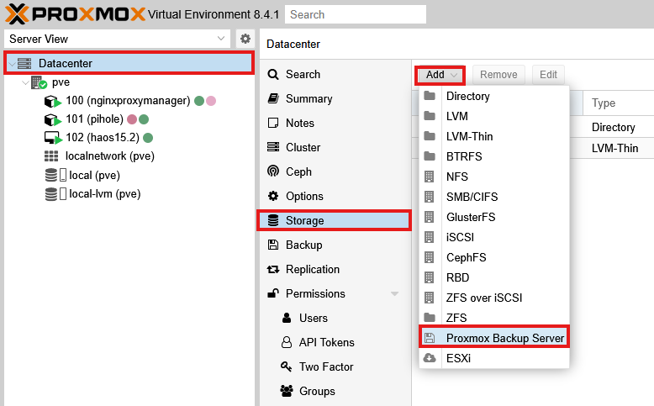Click the Storage database icon
The height and width of the screenshot is (406, 654).
[273, 220]
